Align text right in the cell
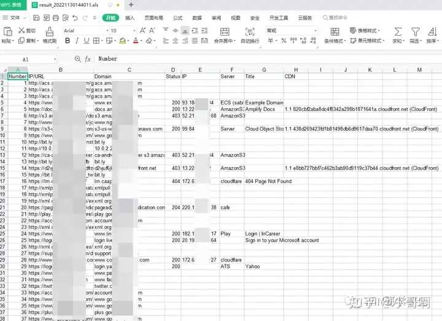Image resolution: width=442 pixels, height=321 pixels. pos(185,41)
